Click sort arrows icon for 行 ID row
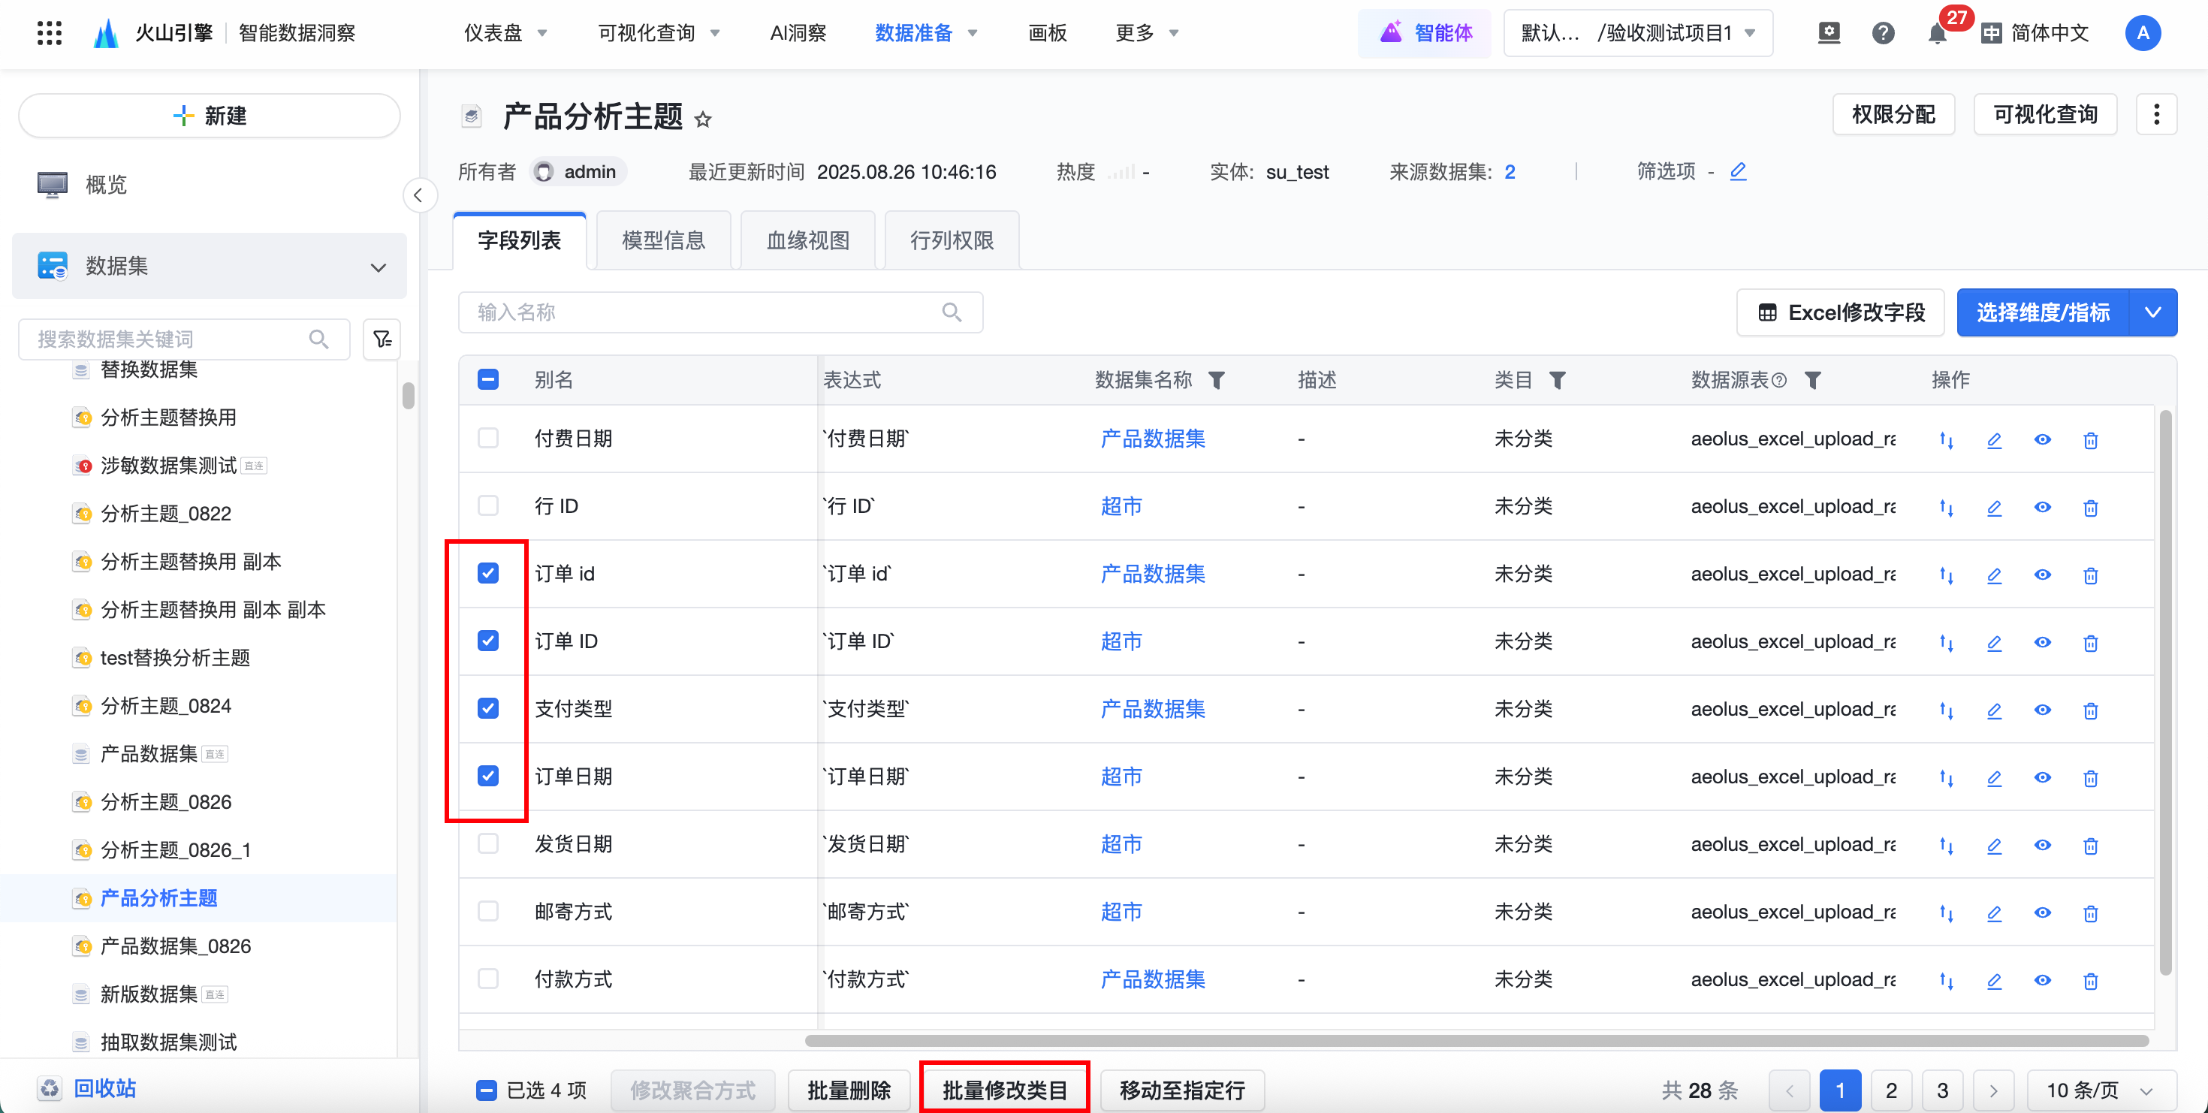This screenshot has width=2208, height=1113. [1946, 507]
